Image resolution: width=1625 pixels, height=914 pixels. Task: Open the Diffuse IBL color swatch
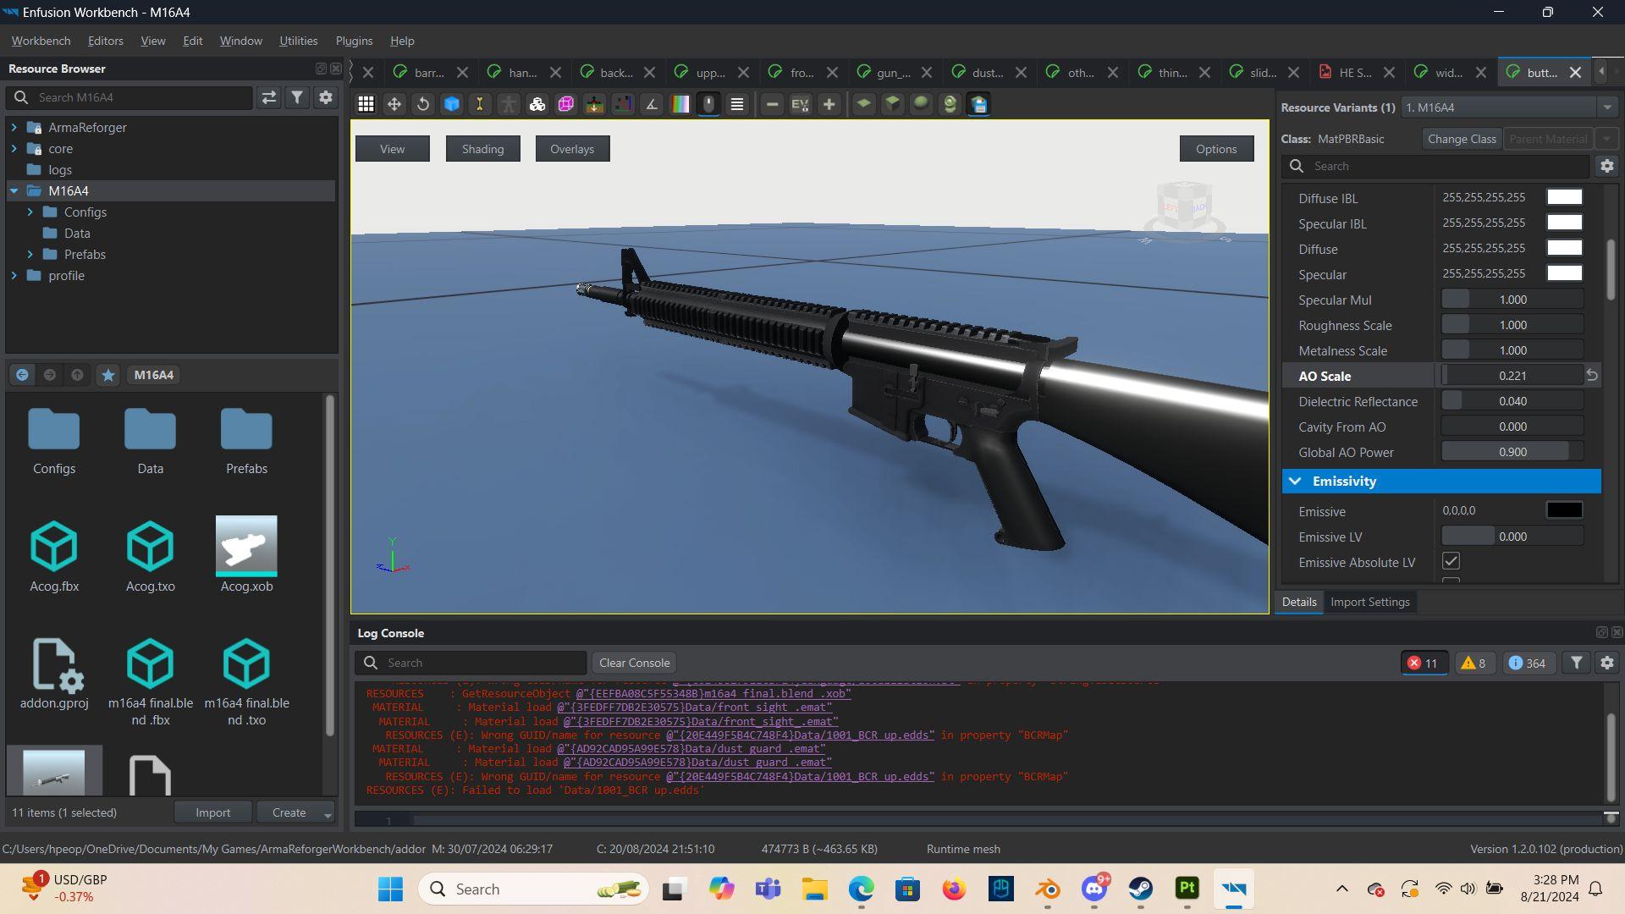(x=1564, y=197)
